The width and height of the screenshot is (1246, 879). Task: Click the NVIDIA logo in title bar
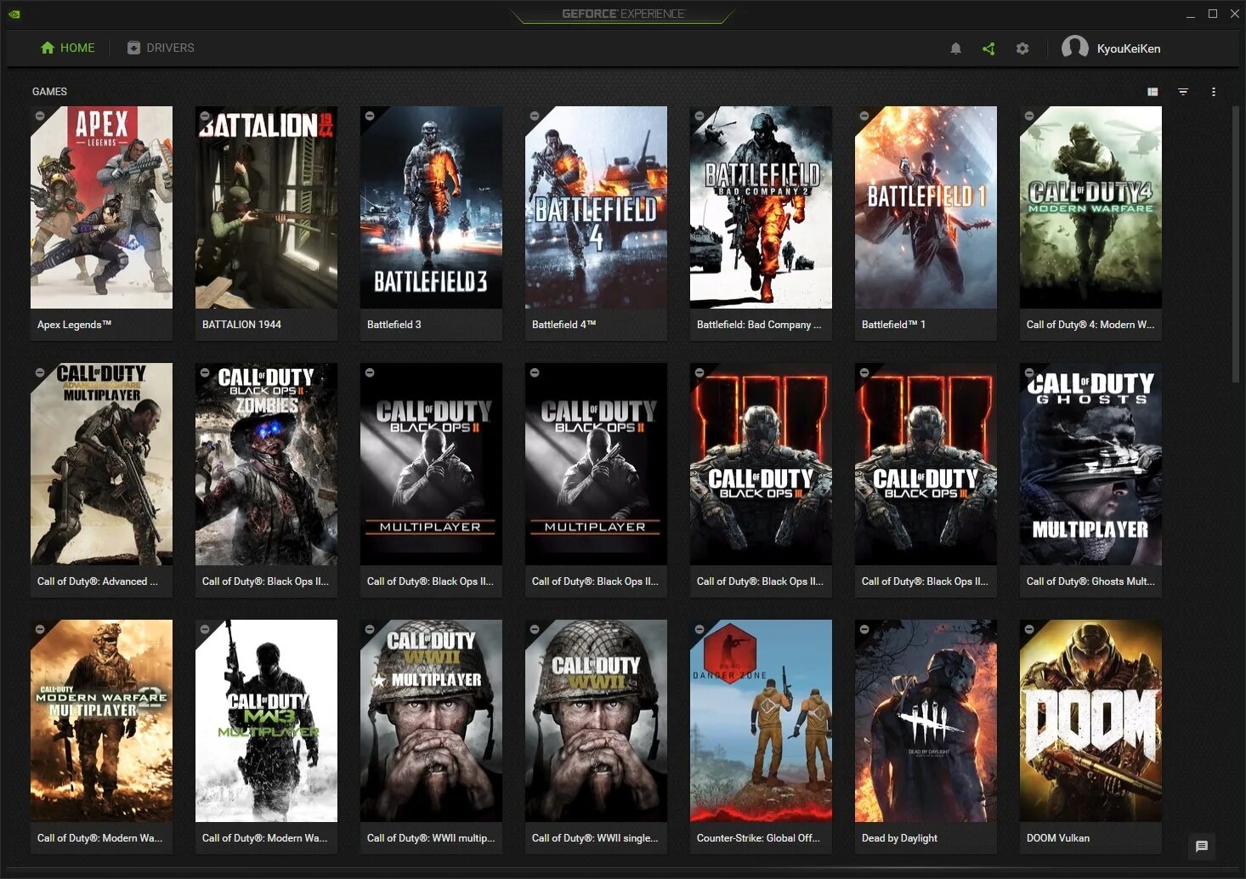pos(14,14)
